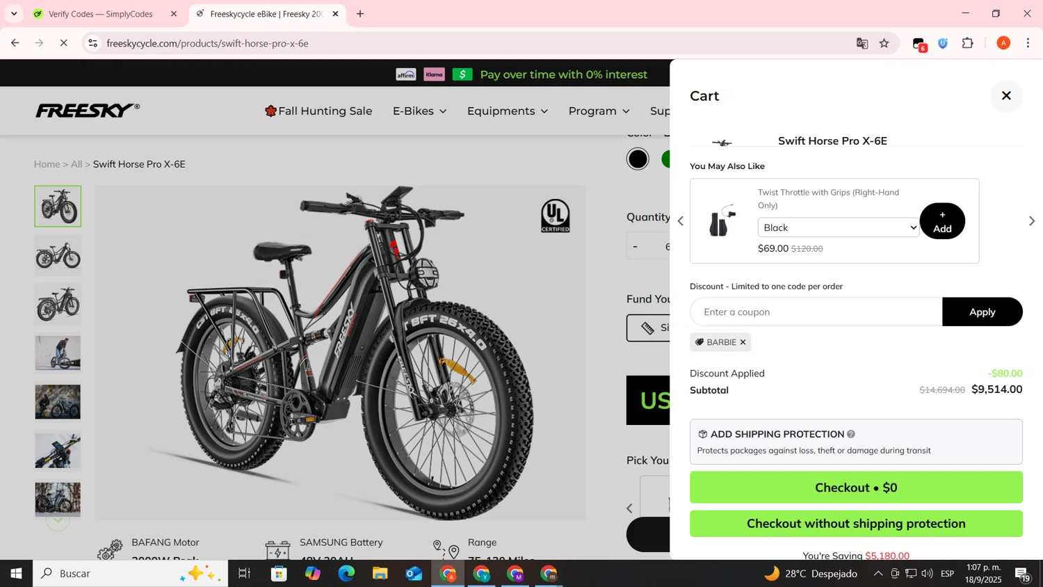Select third bike thumbnail
The height and width of the screenshot is (587, 1043).
click(x=58, y=304)
